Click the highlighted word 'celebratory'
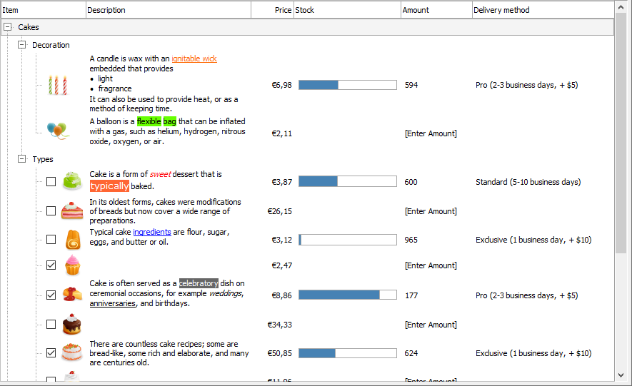 [x=199, y=283]
